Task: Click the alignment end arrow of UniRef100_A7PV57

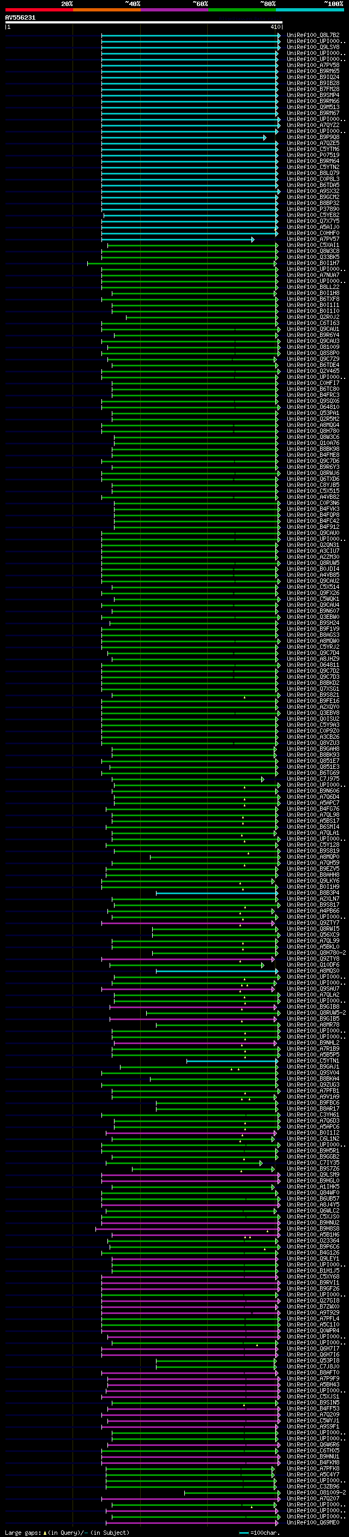Action: tap(253, 239)
